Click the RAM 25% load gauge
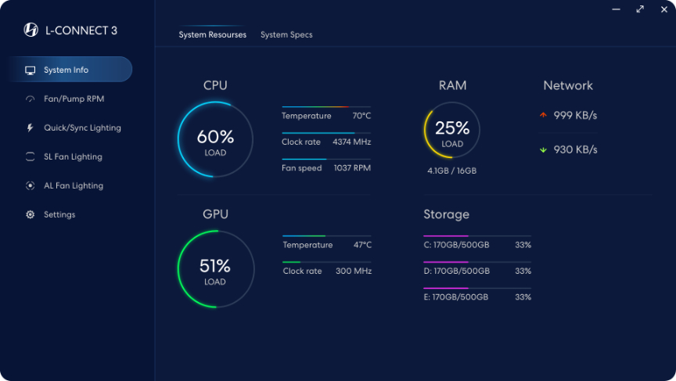Viewport: 676px width, 381px height. tap(451, 130)
